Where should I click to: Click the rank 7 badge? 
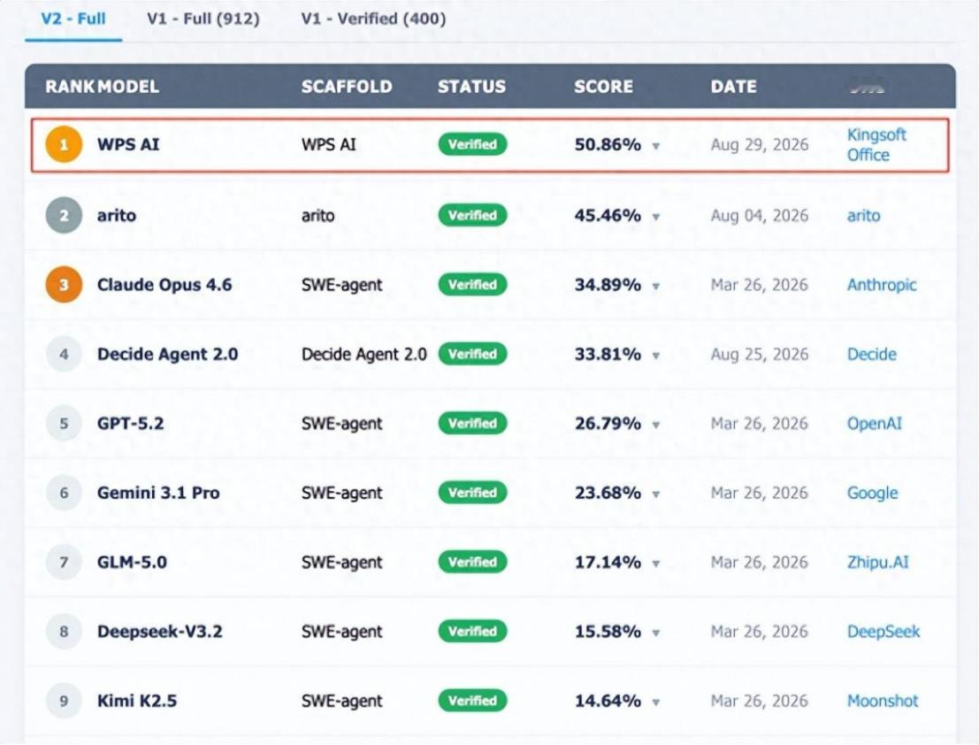click(x=64, y=562)
